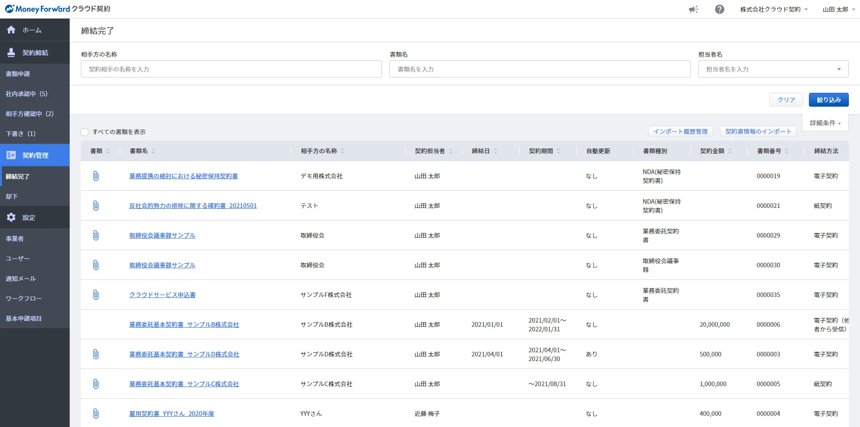Focus the 書類名 input field
Viewport: 860px width, 427px height.
click(x=540, y=69)
